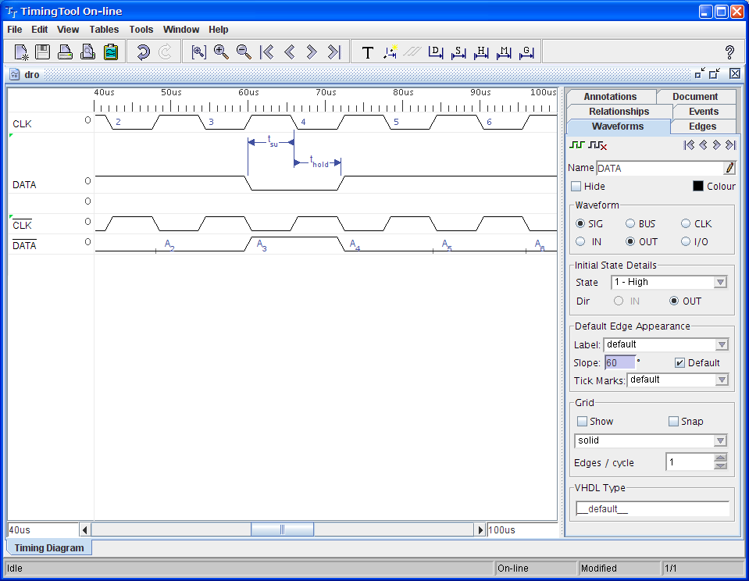The height and width of the screenshot is (581, 749).
Task: Uncheck the Default slope checkbox
Action: [679, 362]
